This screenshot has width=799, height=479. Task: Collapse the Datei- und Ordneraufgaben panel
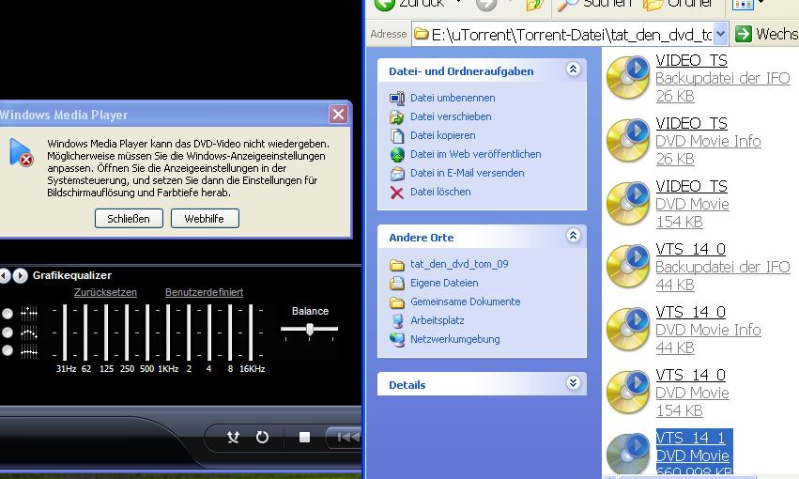[x=573, y=70]
